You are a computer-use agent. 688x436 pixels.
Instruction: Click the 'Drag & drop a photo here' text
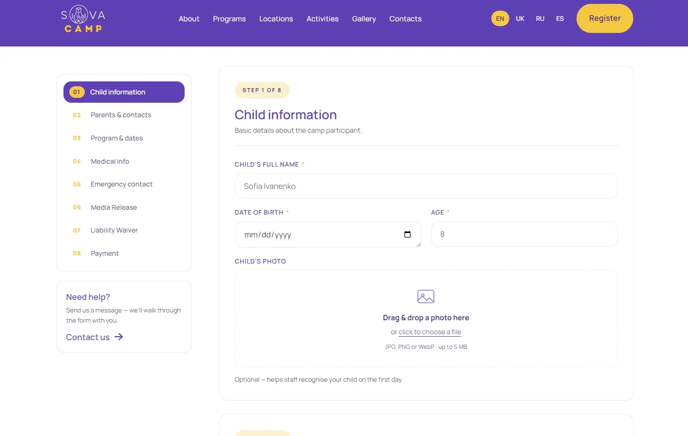coord(426,318)
